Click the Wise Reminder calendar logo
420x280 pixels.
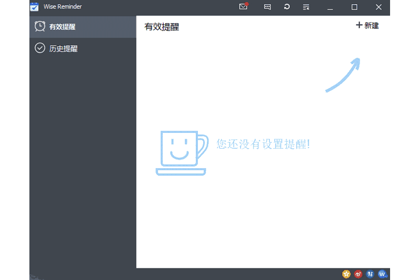click(35, 7)
